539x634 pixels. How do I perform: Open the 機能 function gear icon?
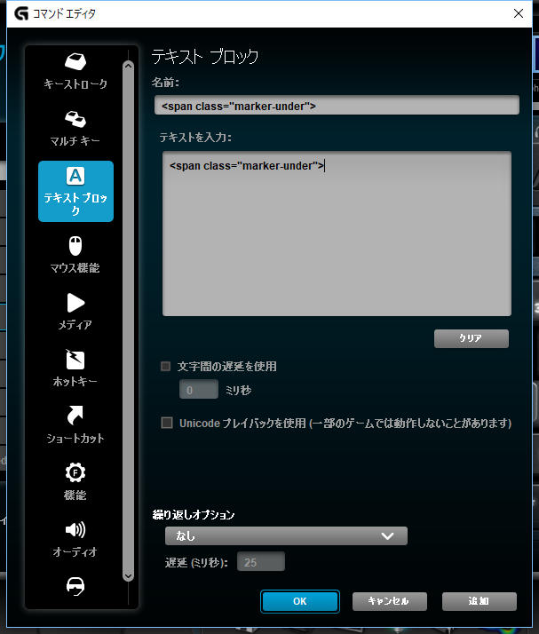75,472
